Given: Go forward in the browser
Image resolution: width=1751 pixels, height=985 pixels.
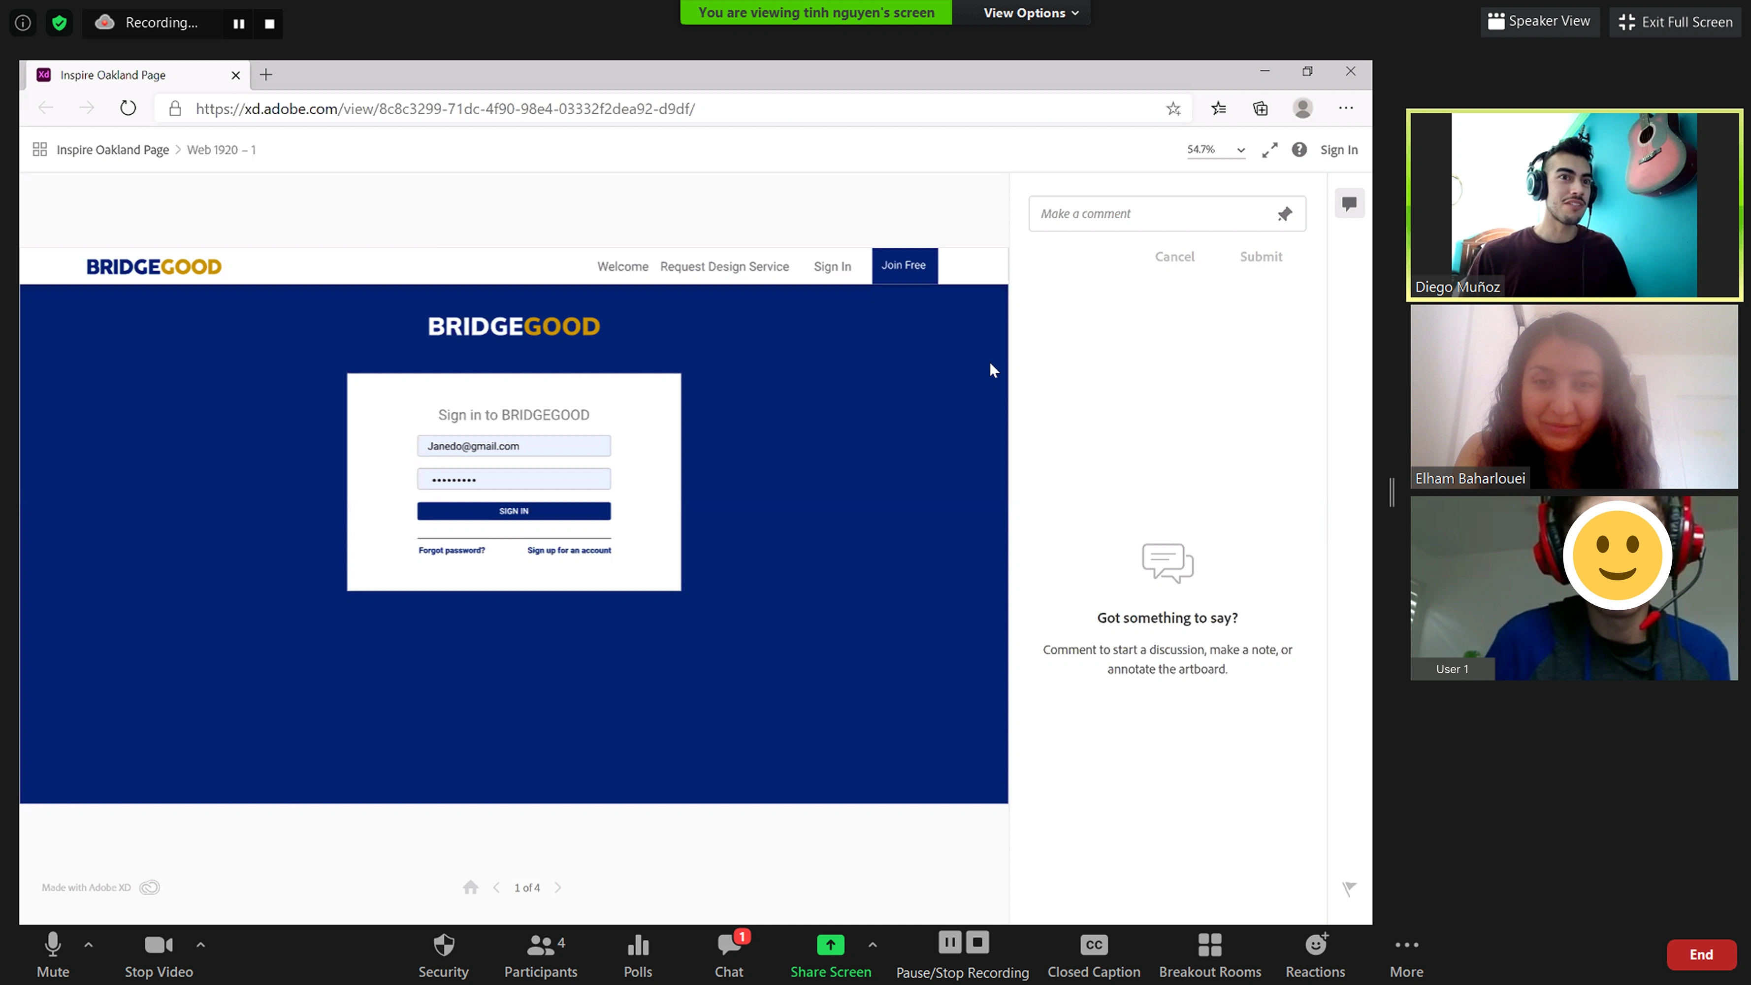Looking at the screenshot, I should click(86, 108).
